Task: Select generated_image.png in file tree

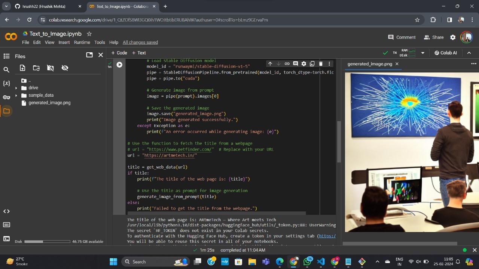Action: click(49, 103)
